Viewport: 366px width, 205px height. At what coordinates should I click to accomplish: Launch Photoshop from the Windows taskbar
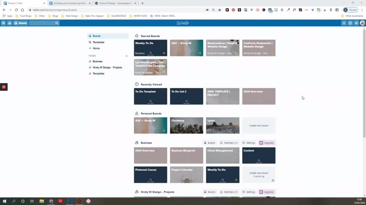pos(69,201)
